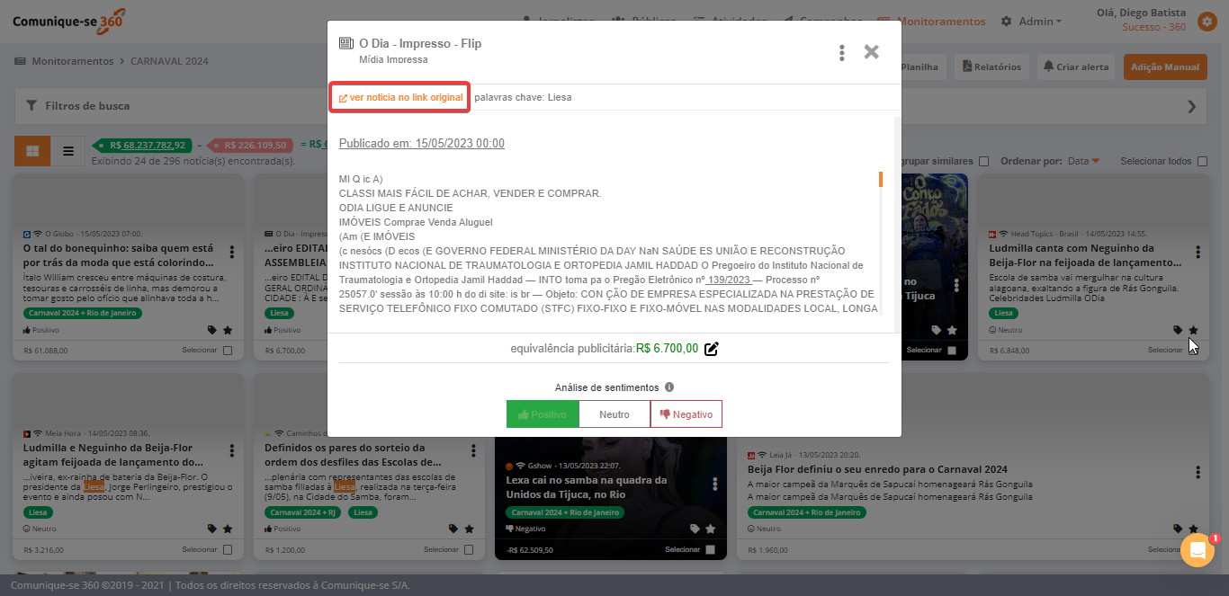Image resolution: width=1229 pixels, height=596 pixels.
Task: Open the Admin dropdown menu
Action: pyautogui.click(x=1031, y=22)
